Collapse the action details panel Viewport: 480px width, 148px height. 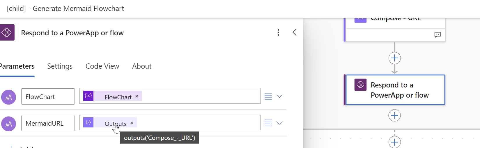pos(295,32)
